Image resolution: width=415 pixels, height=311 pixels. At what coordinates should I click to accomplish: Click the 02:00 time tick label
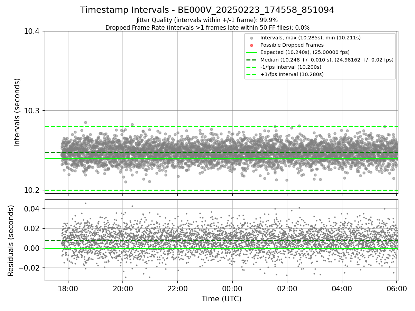coord(287,288)
